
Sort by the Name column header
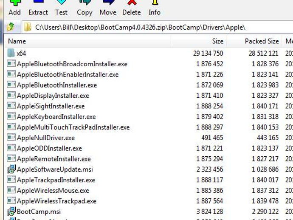[87, 41]
